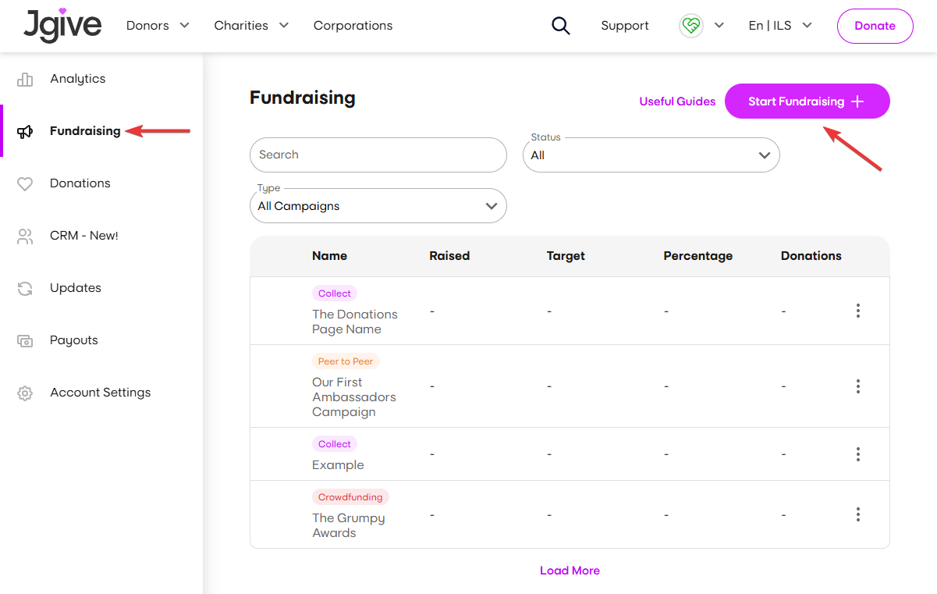The width and height of the screenshot is (937, 594).
Task: Click the Updates refresh icon
Action: tap(25, 288)
